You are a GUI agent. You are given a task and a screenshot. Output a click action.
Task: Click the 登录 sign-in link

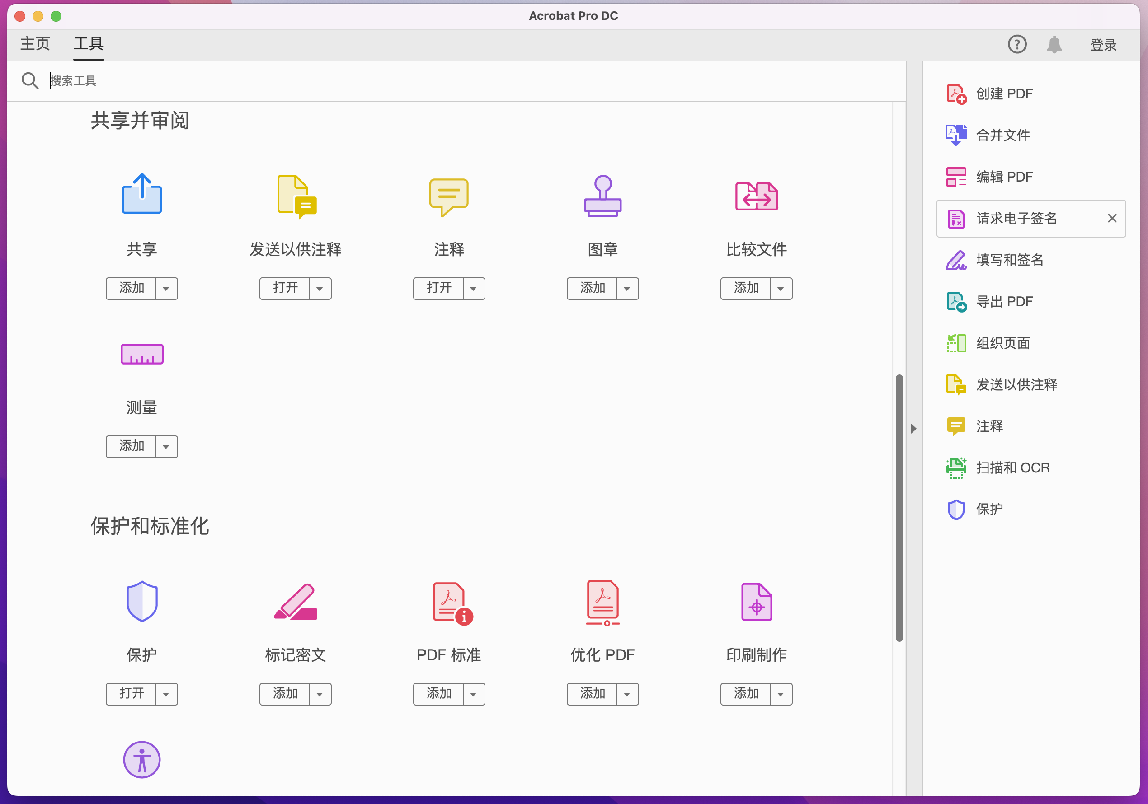pos(1102,44)
